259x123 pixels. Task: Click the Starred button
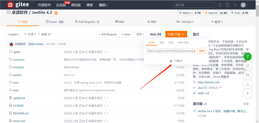[x=211, y=13]
